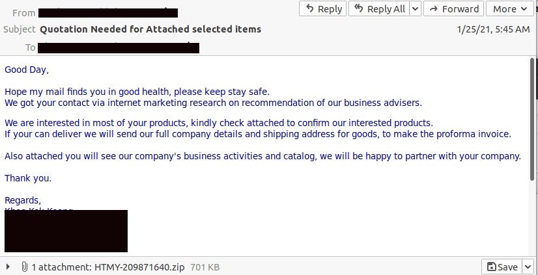538x275 pixels.
Task: Click the redacted signature block
Action: pyautogui.click(x=66, y=231)
